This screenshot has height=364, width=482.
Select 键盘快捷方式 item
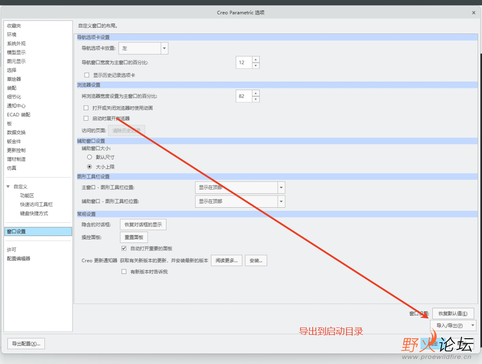(34, 213)
